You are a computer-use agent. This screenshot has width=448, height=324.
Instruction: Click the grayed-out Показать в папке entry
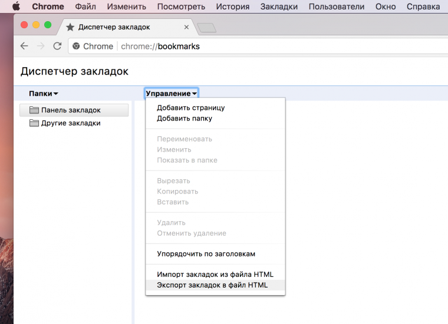coord(215,160)
